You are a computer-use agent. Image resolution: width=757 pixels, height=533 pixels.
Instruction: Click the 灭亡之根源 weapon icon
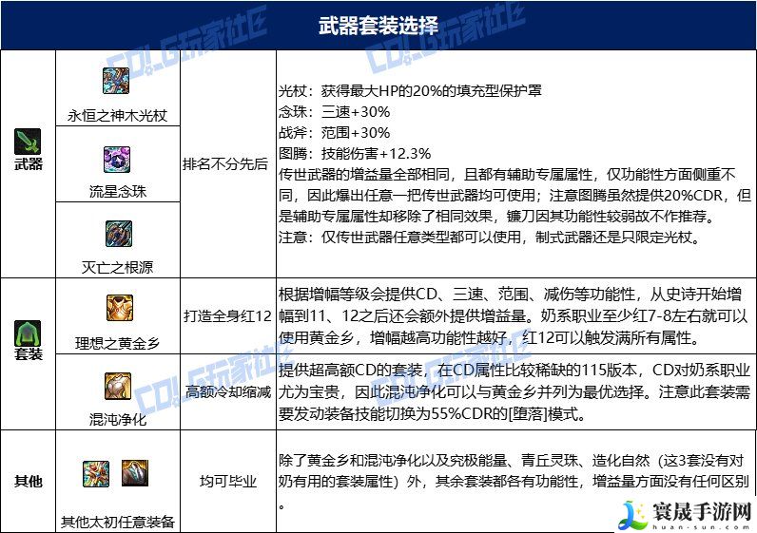point(118,234)
